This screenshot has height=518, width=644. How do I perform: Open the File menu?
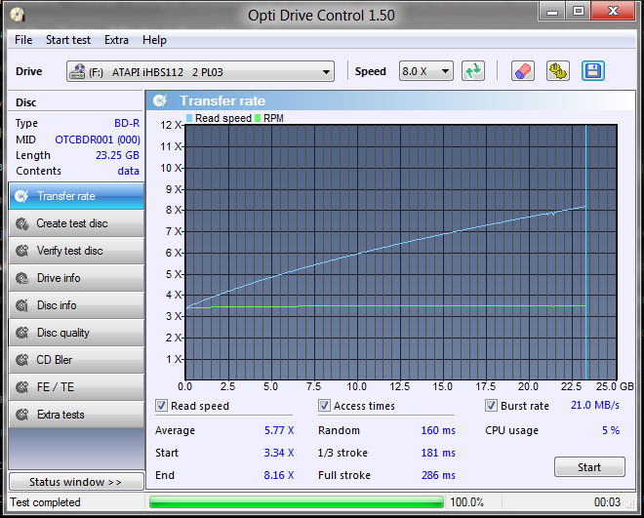(23, 40)
